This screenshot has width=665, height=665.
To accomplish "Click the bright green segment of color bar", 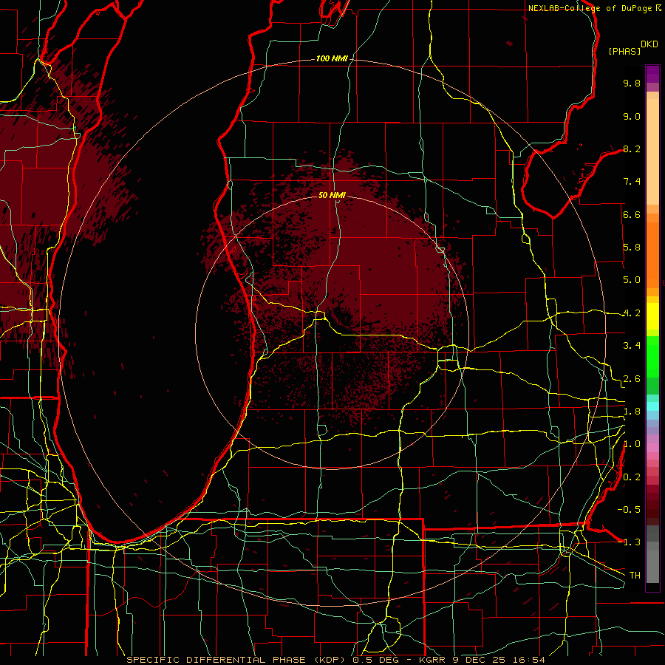I will 652,358.
